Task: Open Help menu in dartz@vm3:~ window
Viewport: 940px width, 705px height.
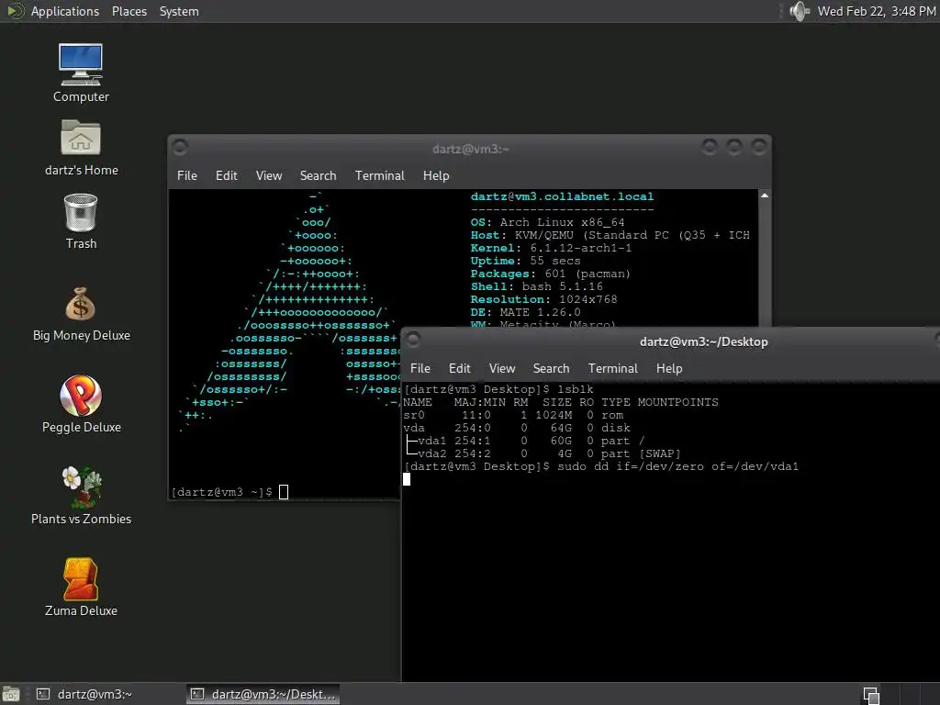Action: coord(436,175)
